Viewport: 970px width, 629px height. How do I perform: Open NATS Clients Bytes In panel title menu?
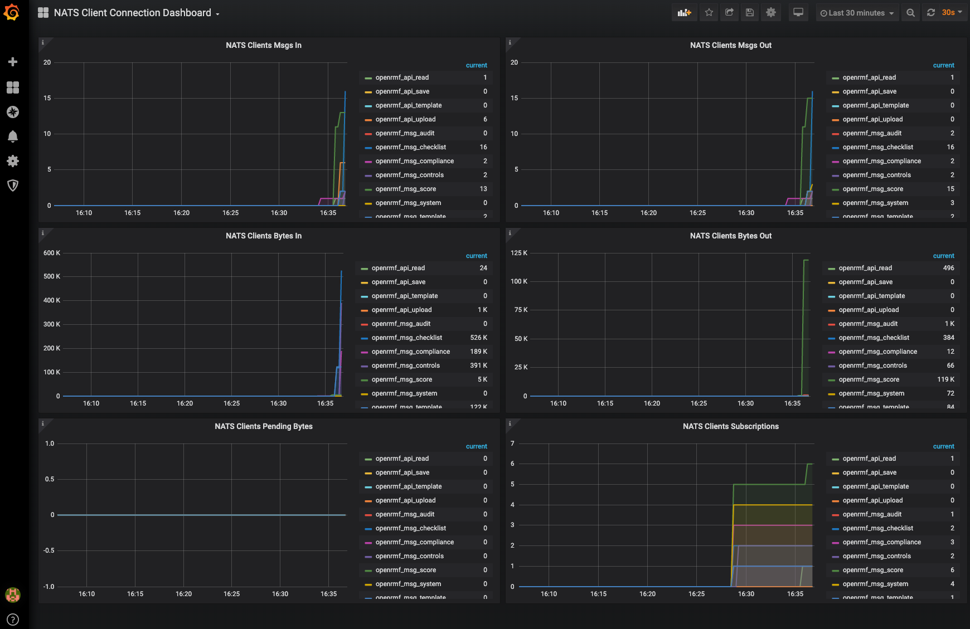(x=264, y=236)
